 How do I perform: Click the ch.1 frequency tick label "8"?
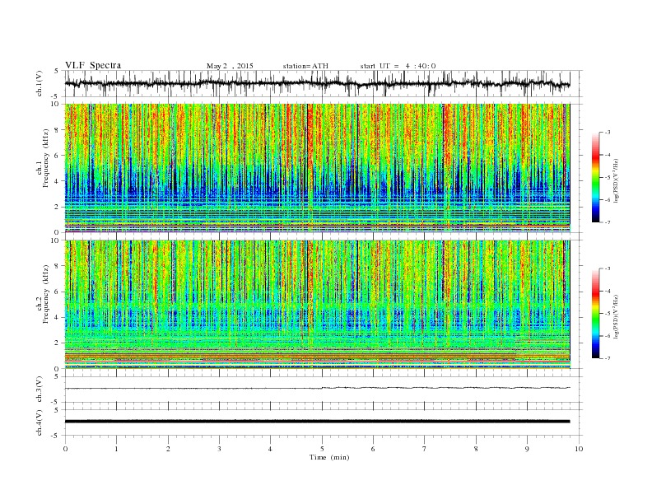point(57,130)
